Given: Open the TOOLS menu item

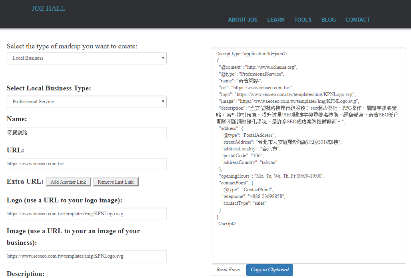Looking at the screenshot, I should [x=303, y=20].
